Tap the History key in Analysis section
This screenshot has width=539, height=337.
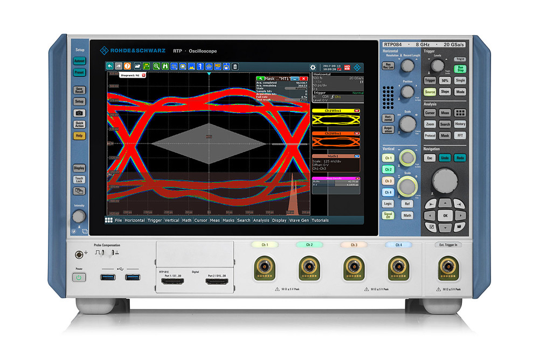click(x=460, y=124)
